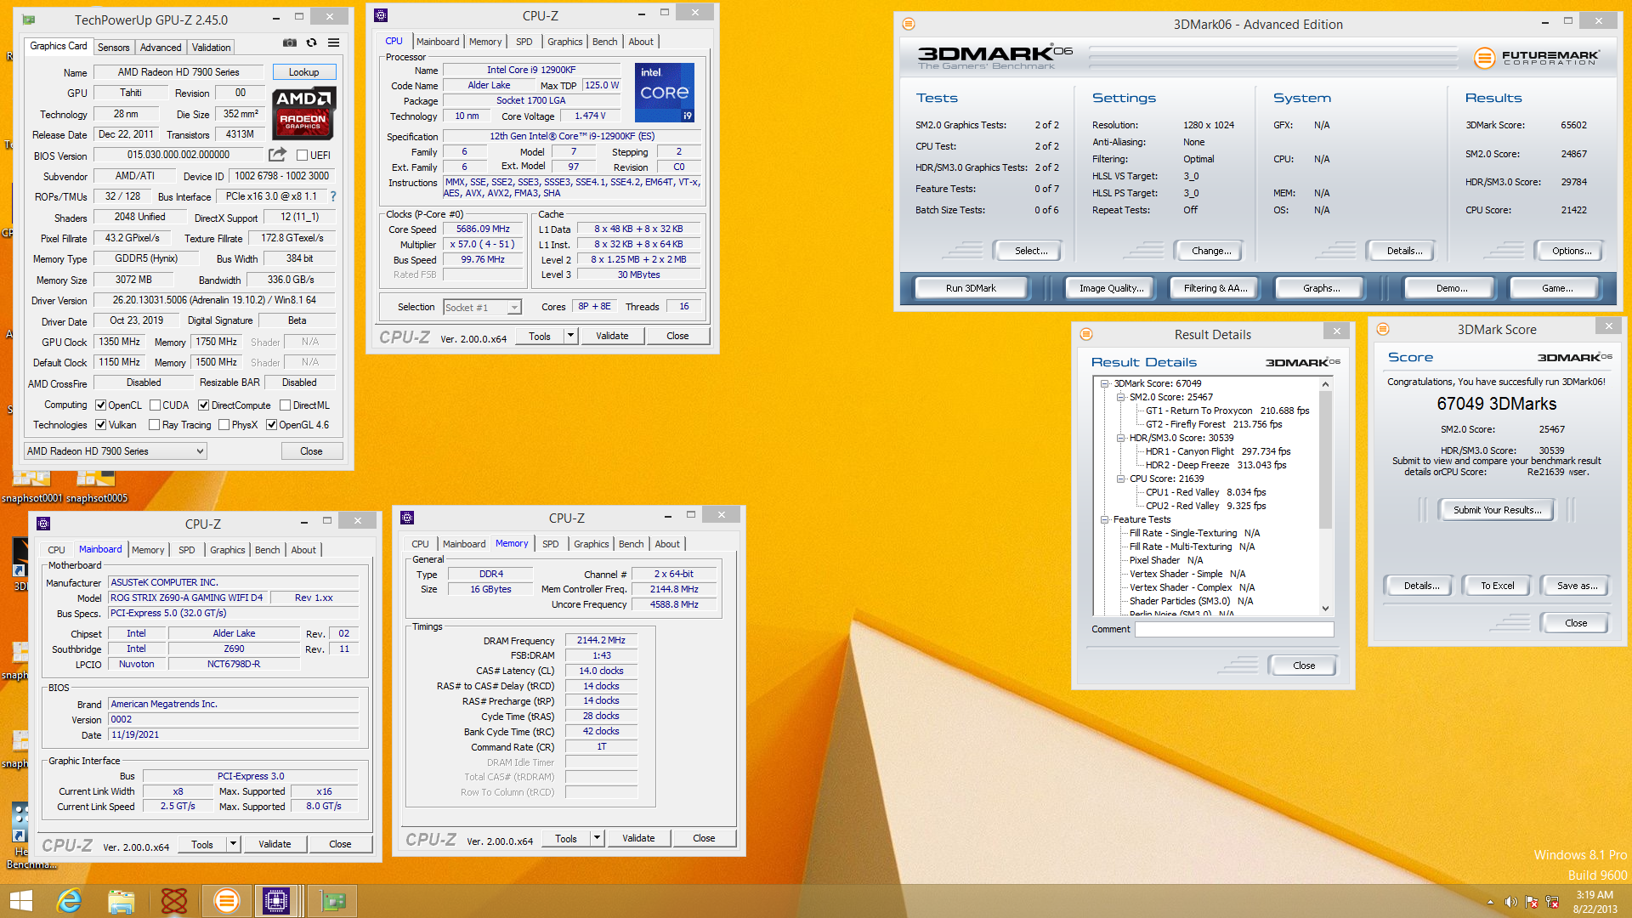This screenshot has width=1632, height=918.
Task: Collapse HDR/SM3.0 Score: 30539 node
Action: (1120, 438)
